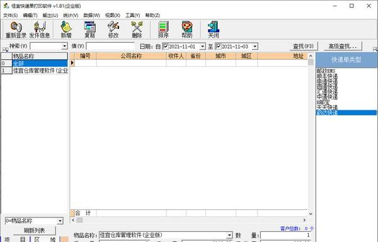Click the 收件人 column header
The image size is (378, 242).
(176, 56)
